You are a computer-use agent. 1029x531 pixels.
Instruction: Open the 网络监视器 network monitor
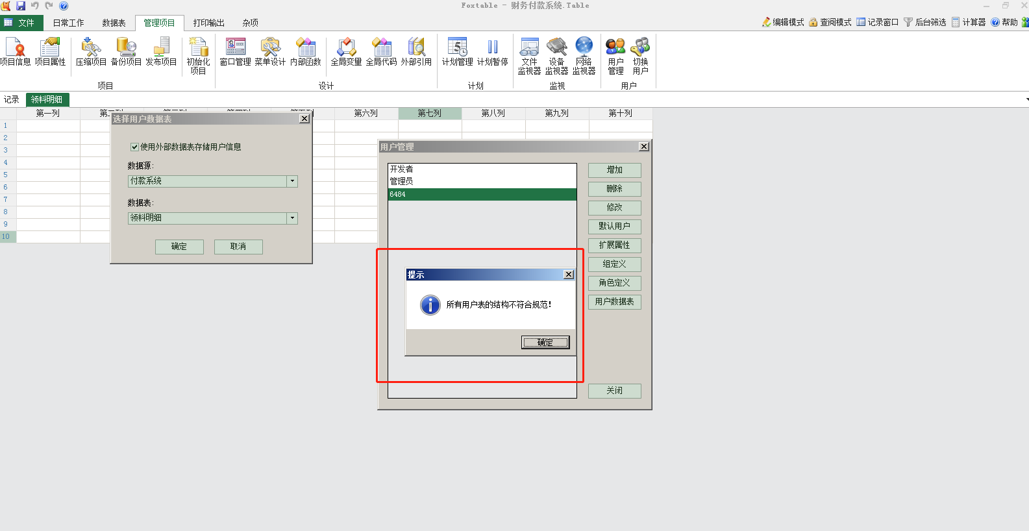pyautogui.click(x=584, y=56)
